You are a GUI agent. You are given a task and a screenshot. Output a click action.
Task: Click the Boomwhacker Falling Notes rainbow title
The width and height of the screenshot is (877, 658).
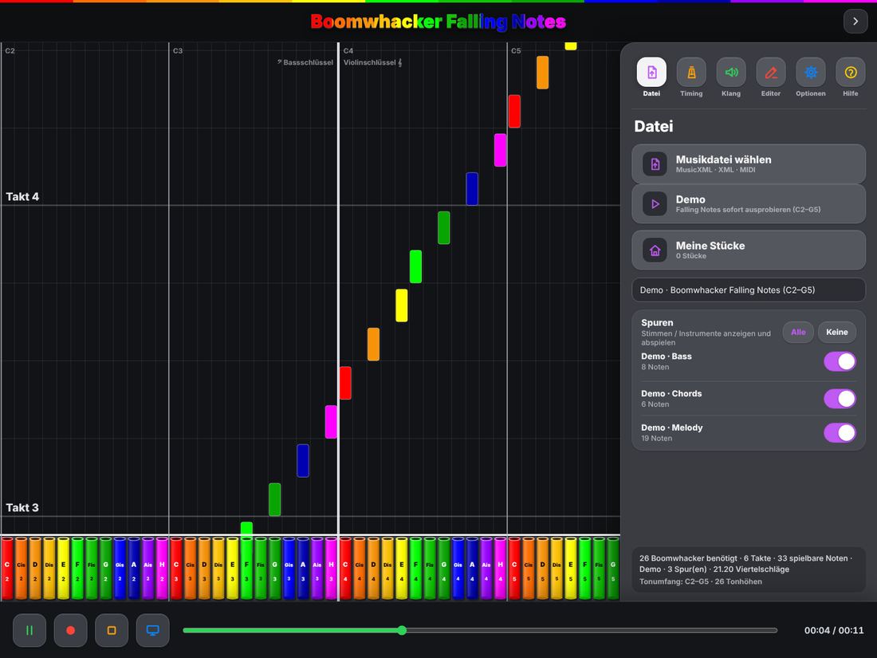(x=438, y=22)
